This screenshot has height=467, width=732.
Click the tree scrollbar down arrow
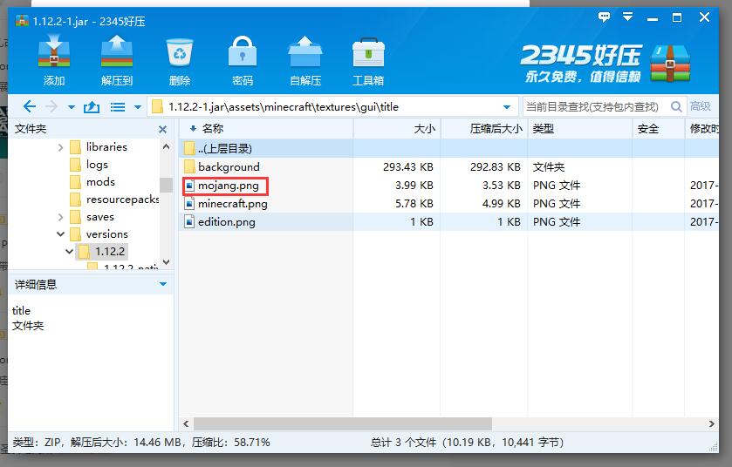pos(166,262)
